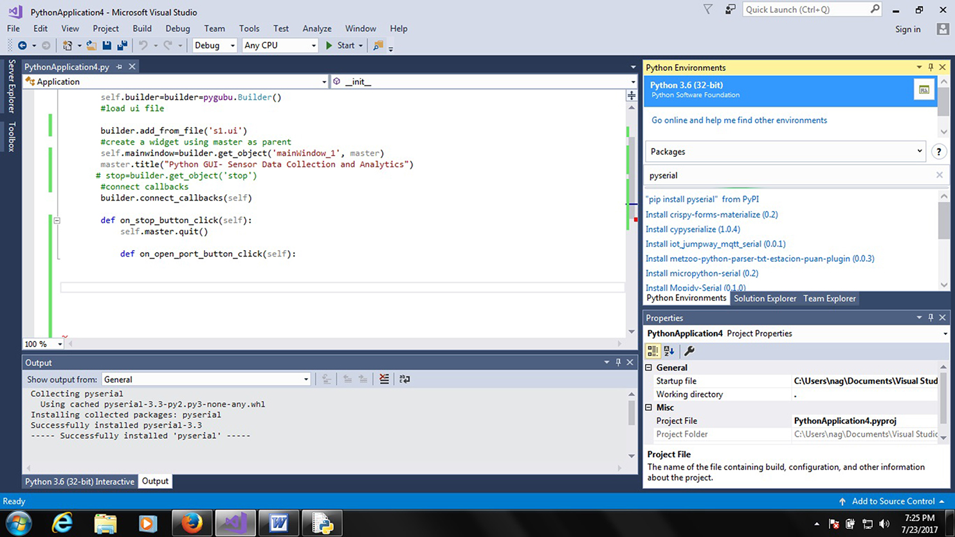955x537 pixels.
Task: Open the Packages view dropdown
Action: 785,152
